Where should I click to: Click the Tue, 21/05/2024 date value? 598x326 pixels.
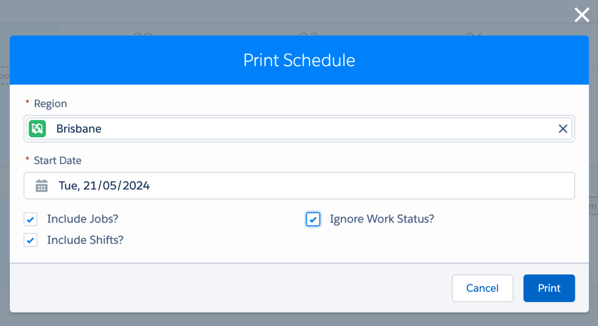104,186
